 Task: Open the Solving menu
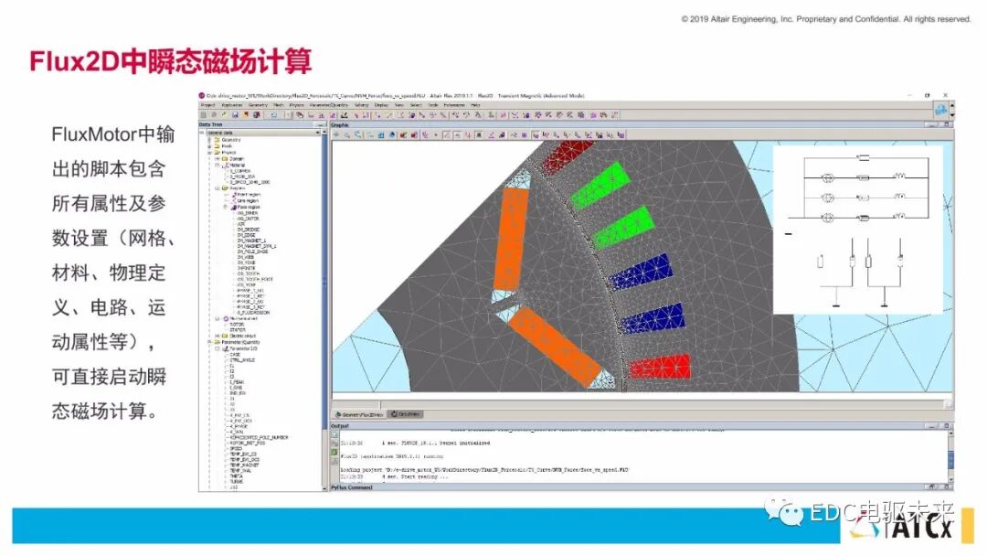361,105
